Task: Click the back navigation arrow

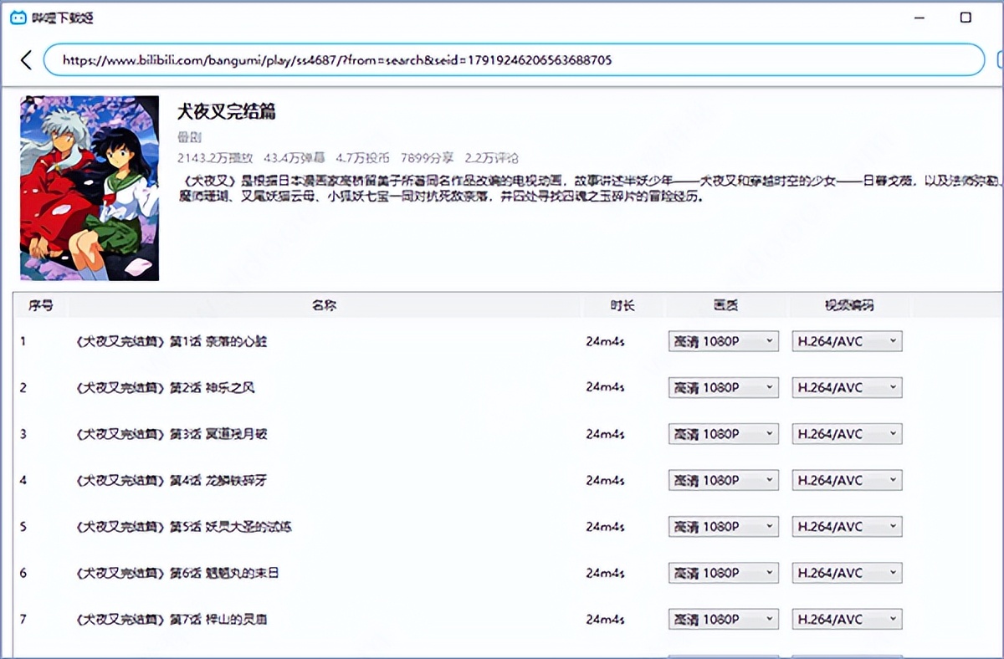Action: (24, 59)
